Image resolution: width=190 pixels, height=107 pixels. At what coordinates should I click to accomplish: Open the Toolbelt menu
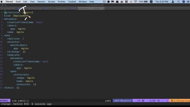click(x=72, y=1)
